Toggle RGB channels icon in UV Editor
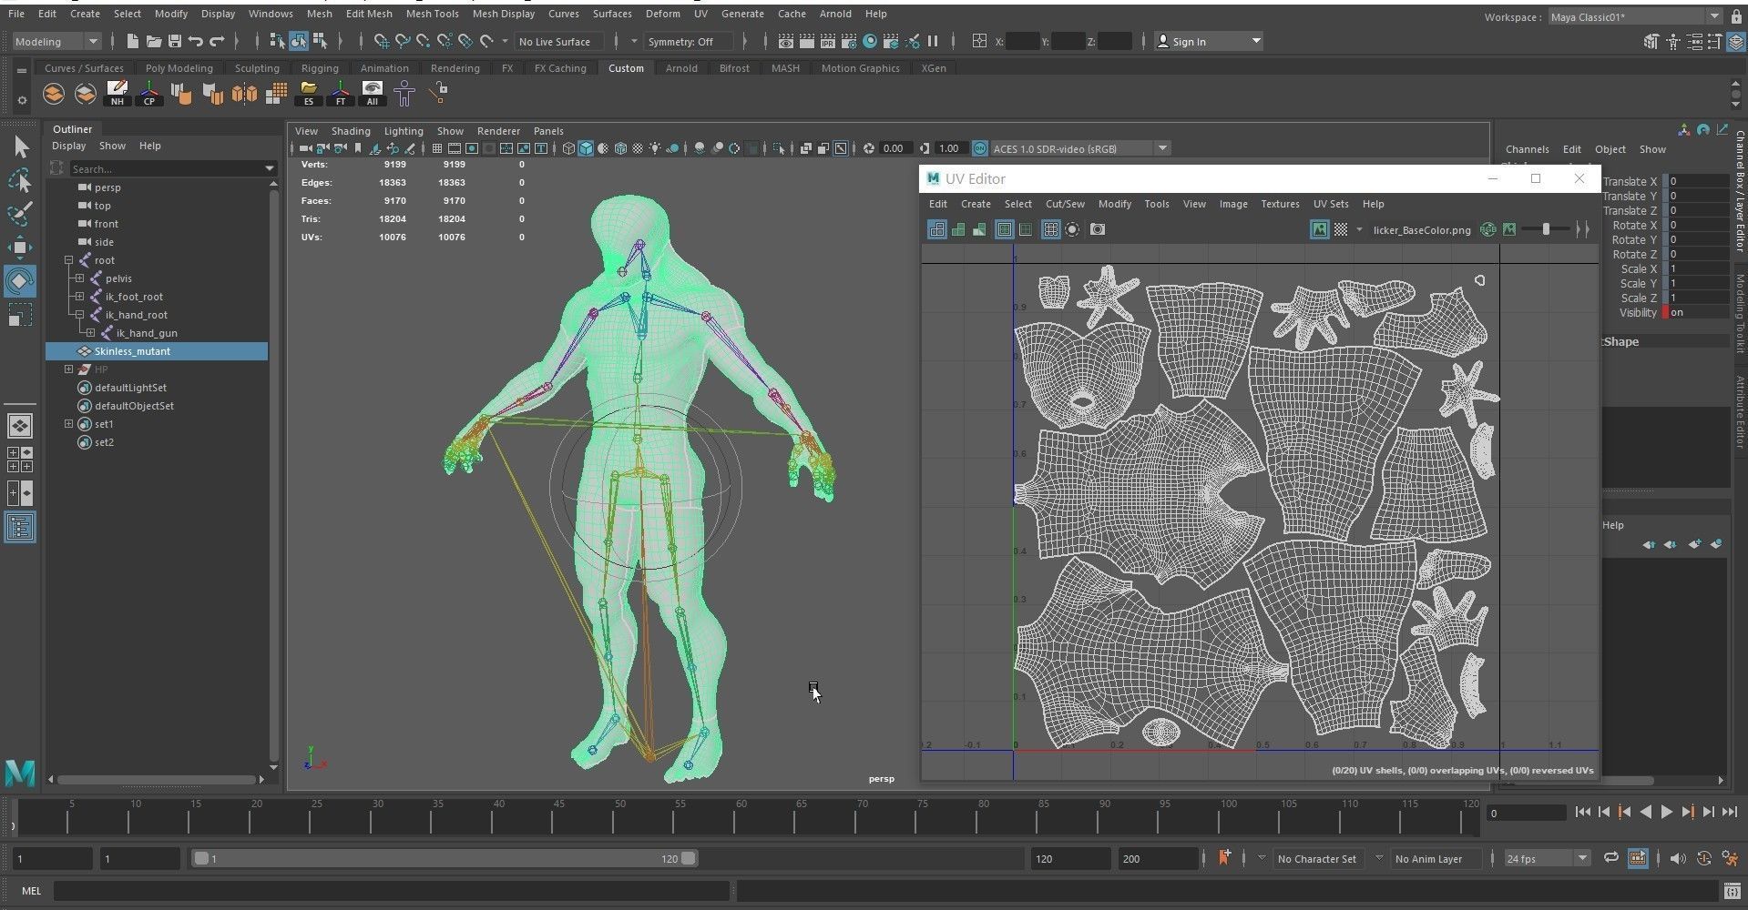Viewport: 1748px width, 910px height. click(x=1487, y=229)
